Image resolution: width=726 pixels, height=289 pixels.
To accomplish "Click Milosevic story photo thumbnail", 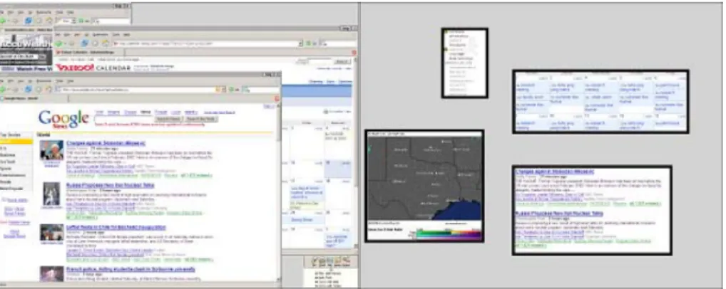I will 51,150.
